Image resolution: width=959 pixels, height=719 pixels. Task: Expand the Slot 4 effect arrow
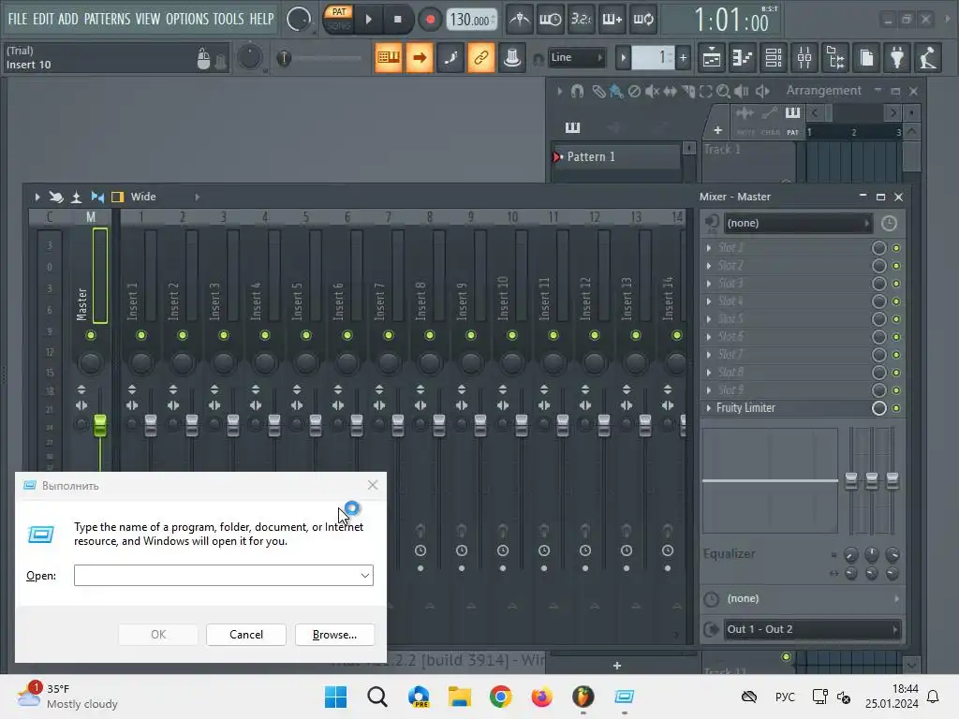709,301
